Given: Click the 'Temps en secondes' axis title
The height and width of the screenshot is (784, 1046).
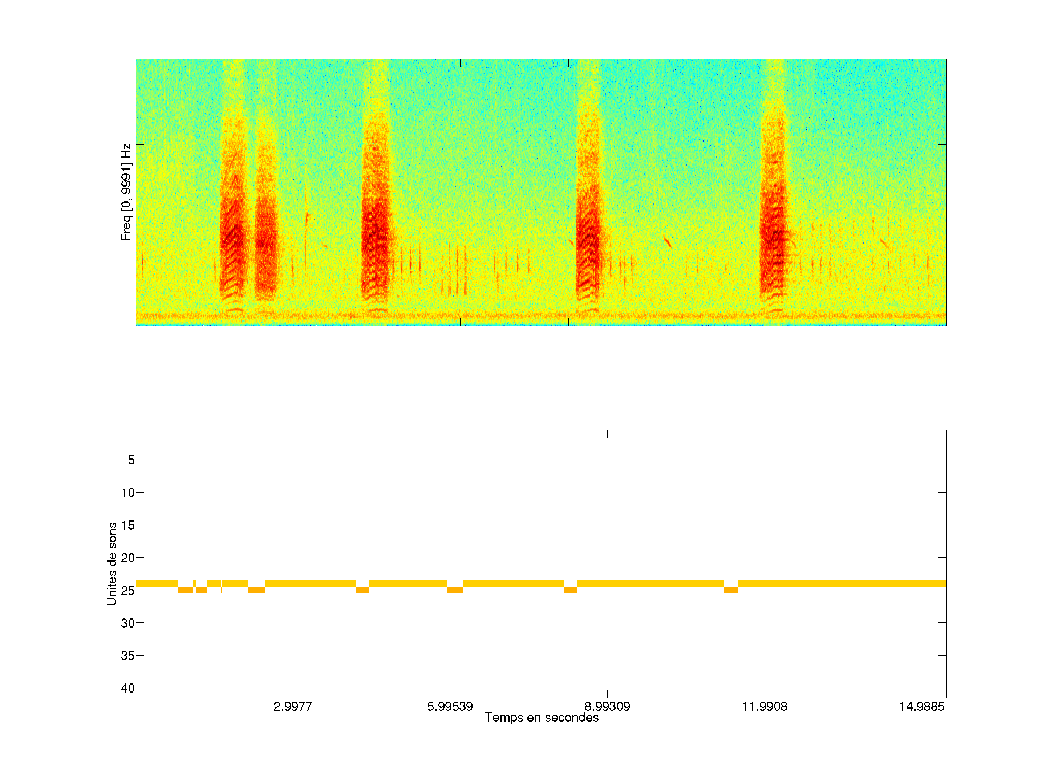Looking at the screenshot, I should [x=542, y=717].
